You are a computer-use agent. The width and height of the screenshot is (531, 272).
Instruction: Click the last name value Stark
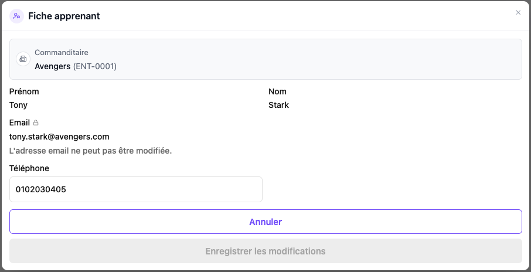[x=279, y=105]
